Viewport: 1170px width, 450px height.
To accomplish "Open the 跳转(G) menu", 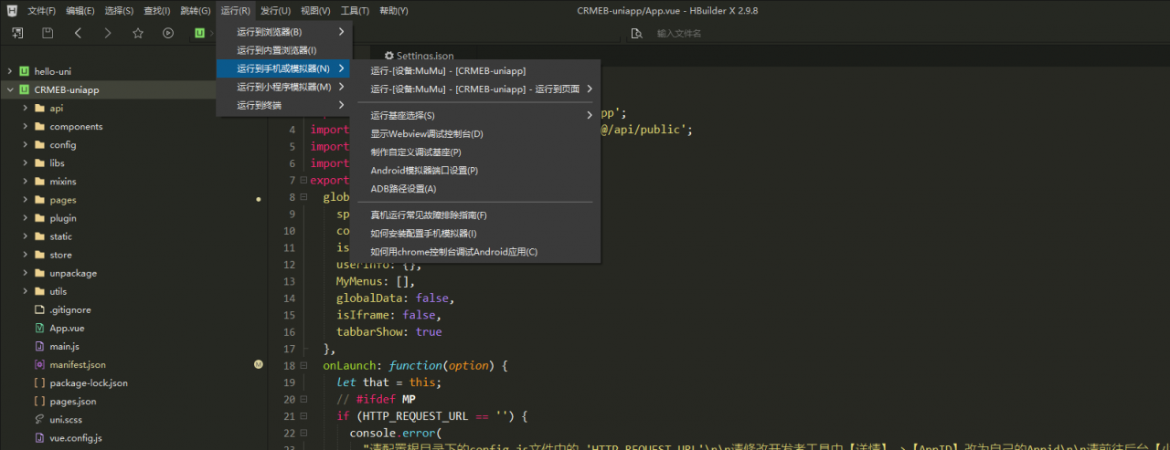I will [195, 11].
